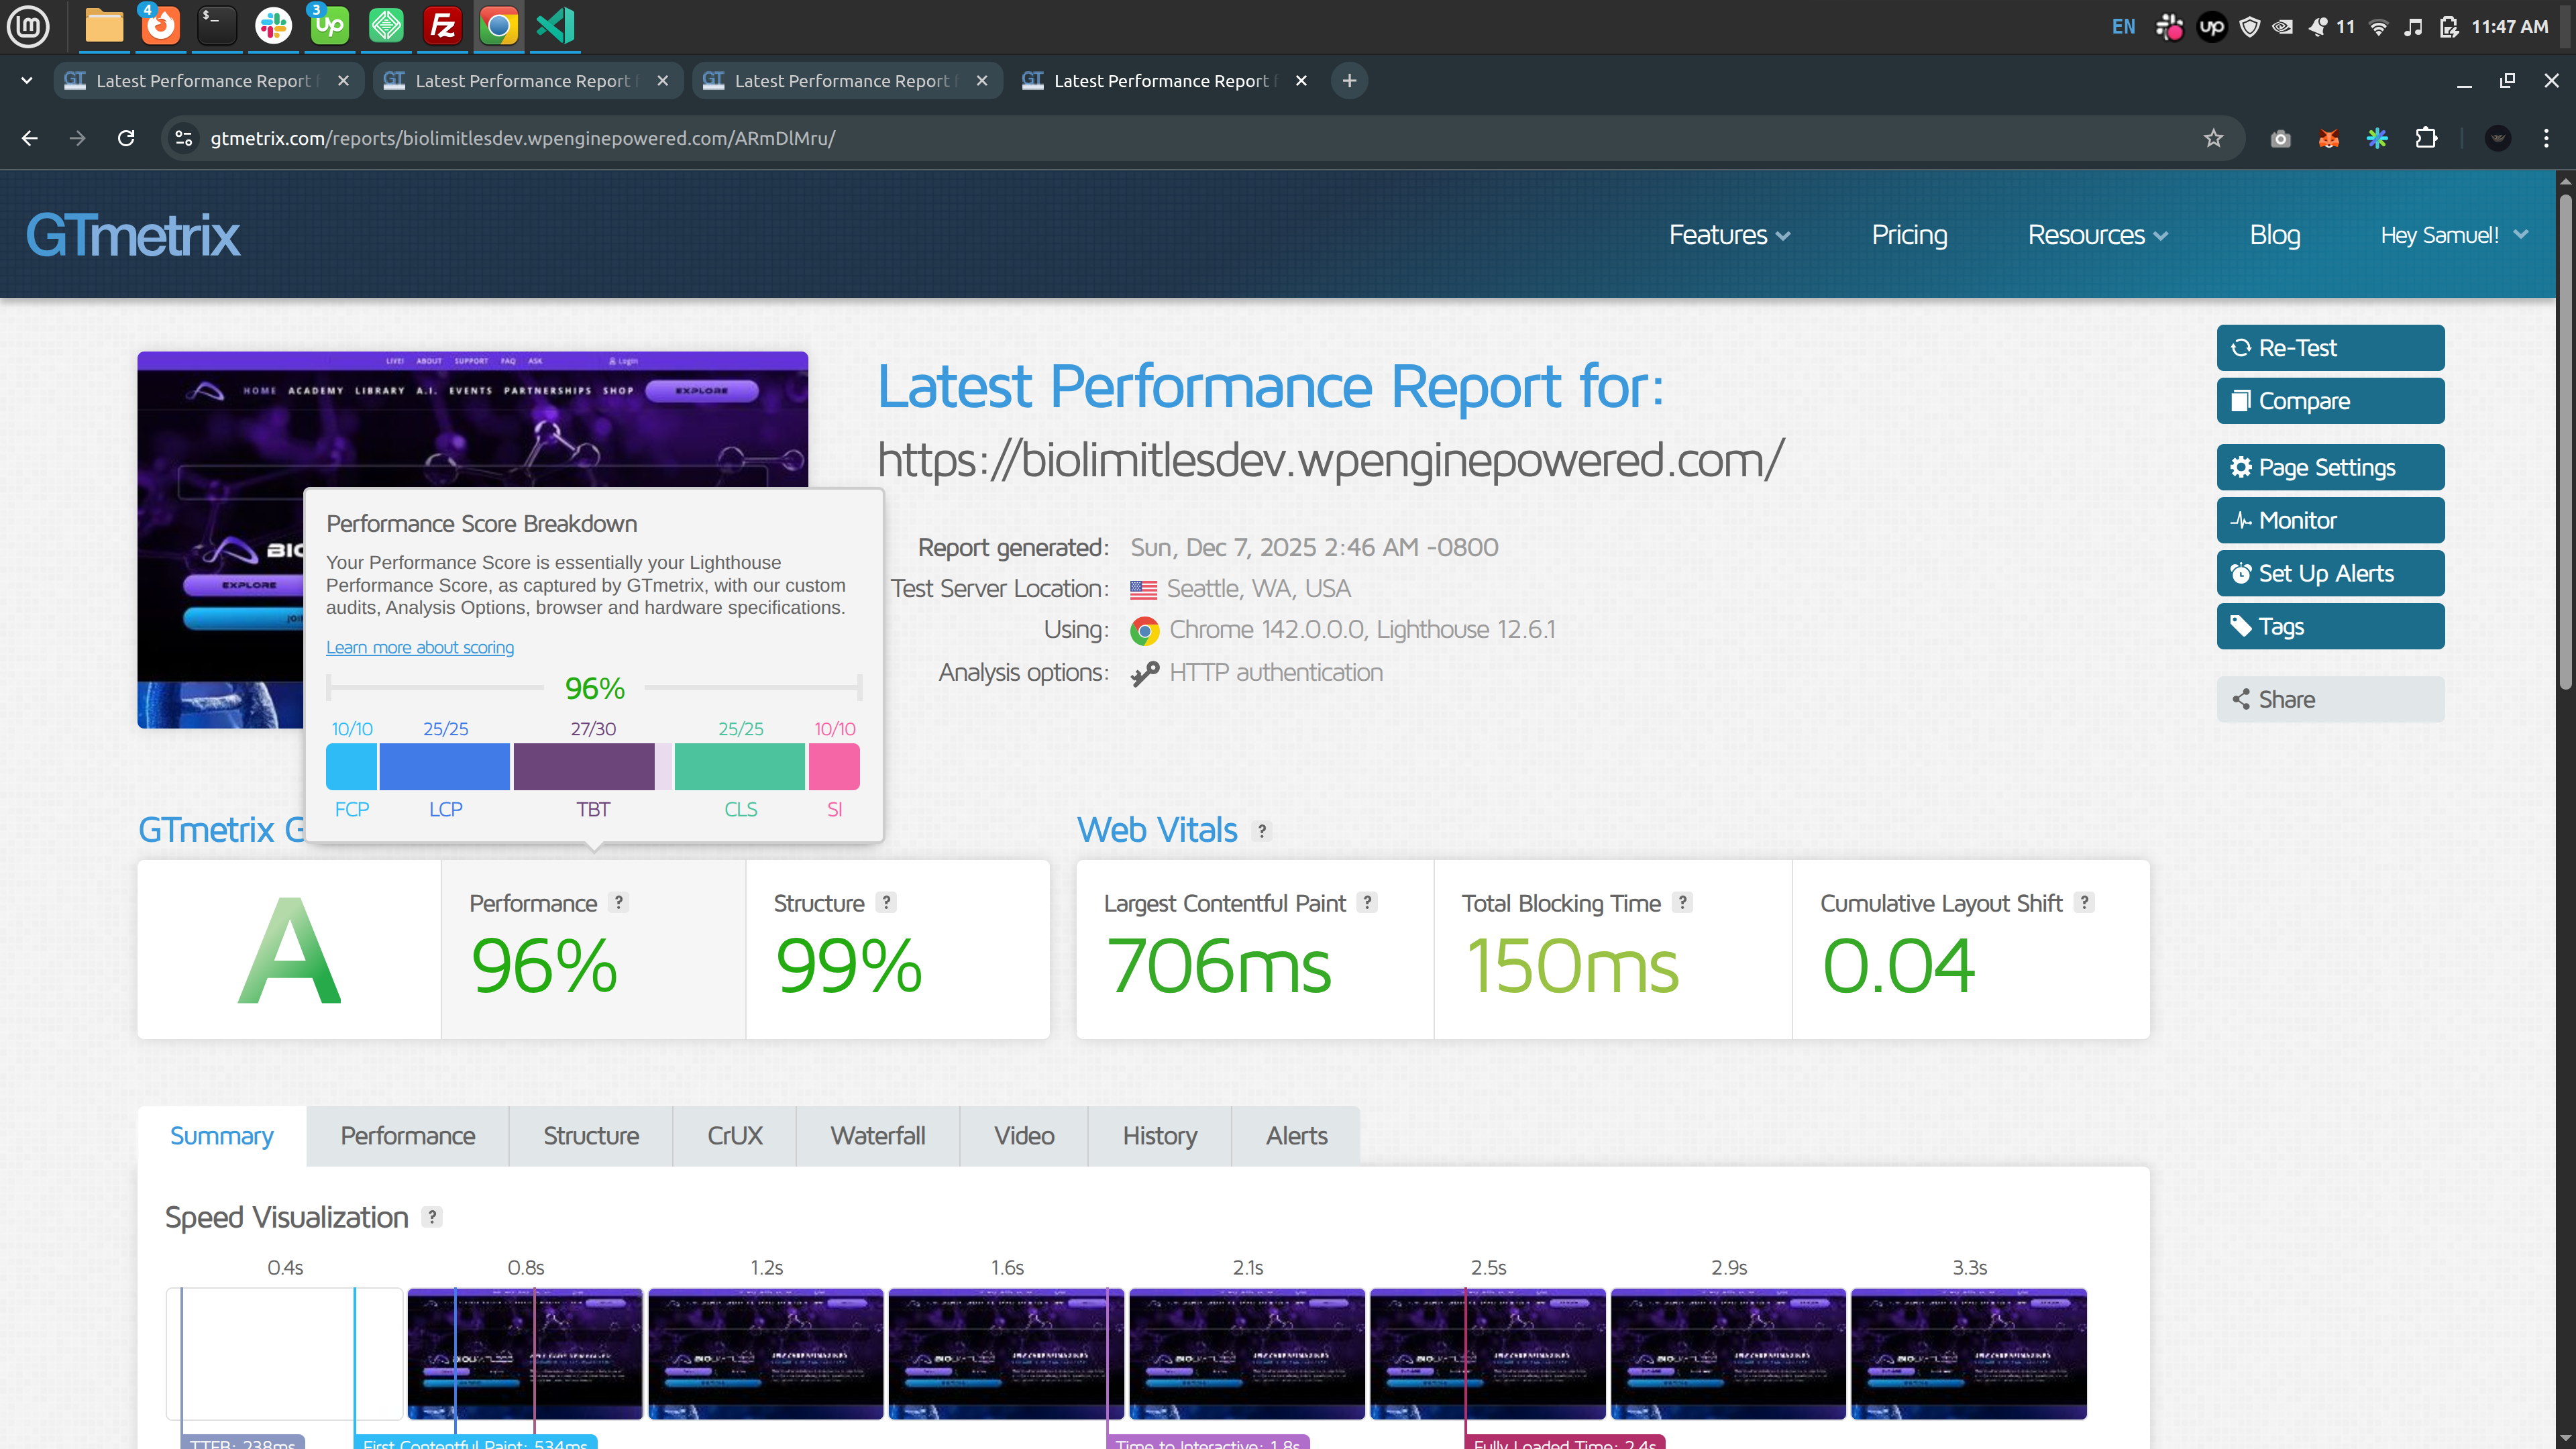The image size is (2576, 1449).
Task: Bookmark page with star icon
Action: point(2213,138)
